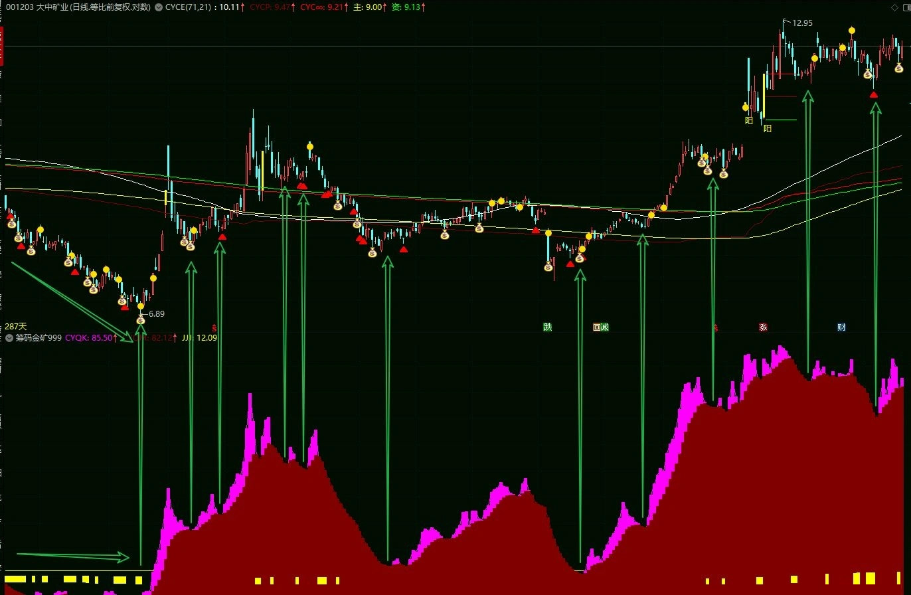Click the red $ marker just before 涨
The width and height of the screenshot is (911, 595).
pyautogui.click(x=716, y=327)
